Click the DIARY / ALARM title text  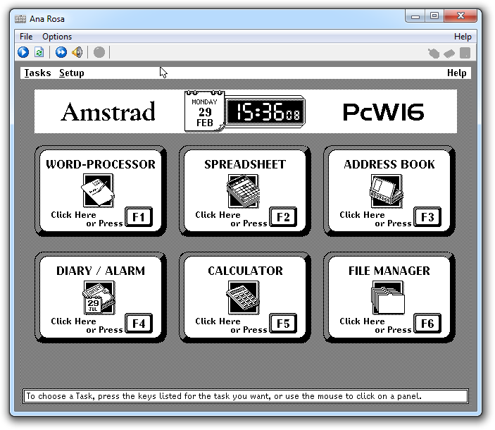pos(101,271)
